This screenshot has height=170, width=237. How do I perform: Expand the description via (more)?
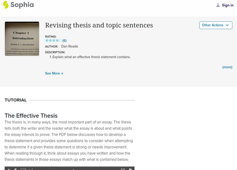pyautogui.click(x=227, y=67)
